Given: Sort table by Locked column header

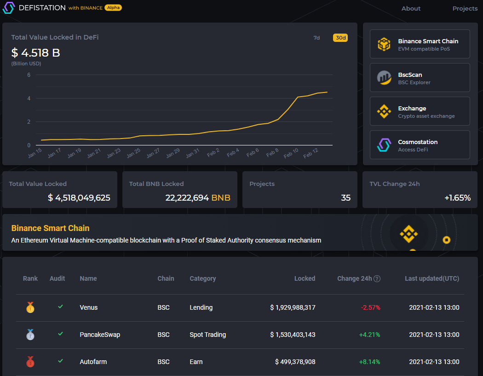Looking at the screenshot, I should point(305,278).
